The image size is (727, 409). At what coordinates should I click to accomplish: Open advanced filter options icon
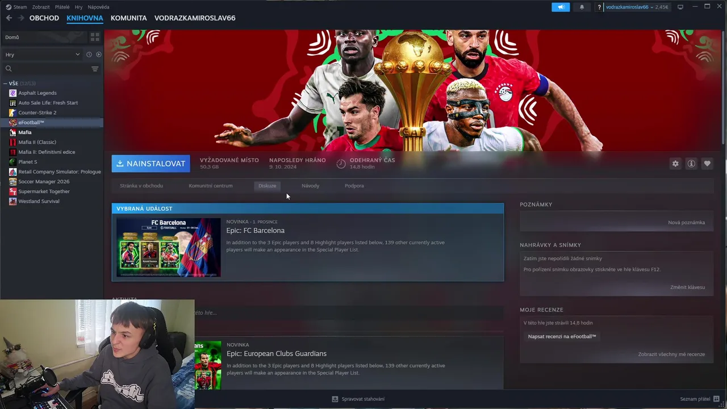click(x=95, y=69)
